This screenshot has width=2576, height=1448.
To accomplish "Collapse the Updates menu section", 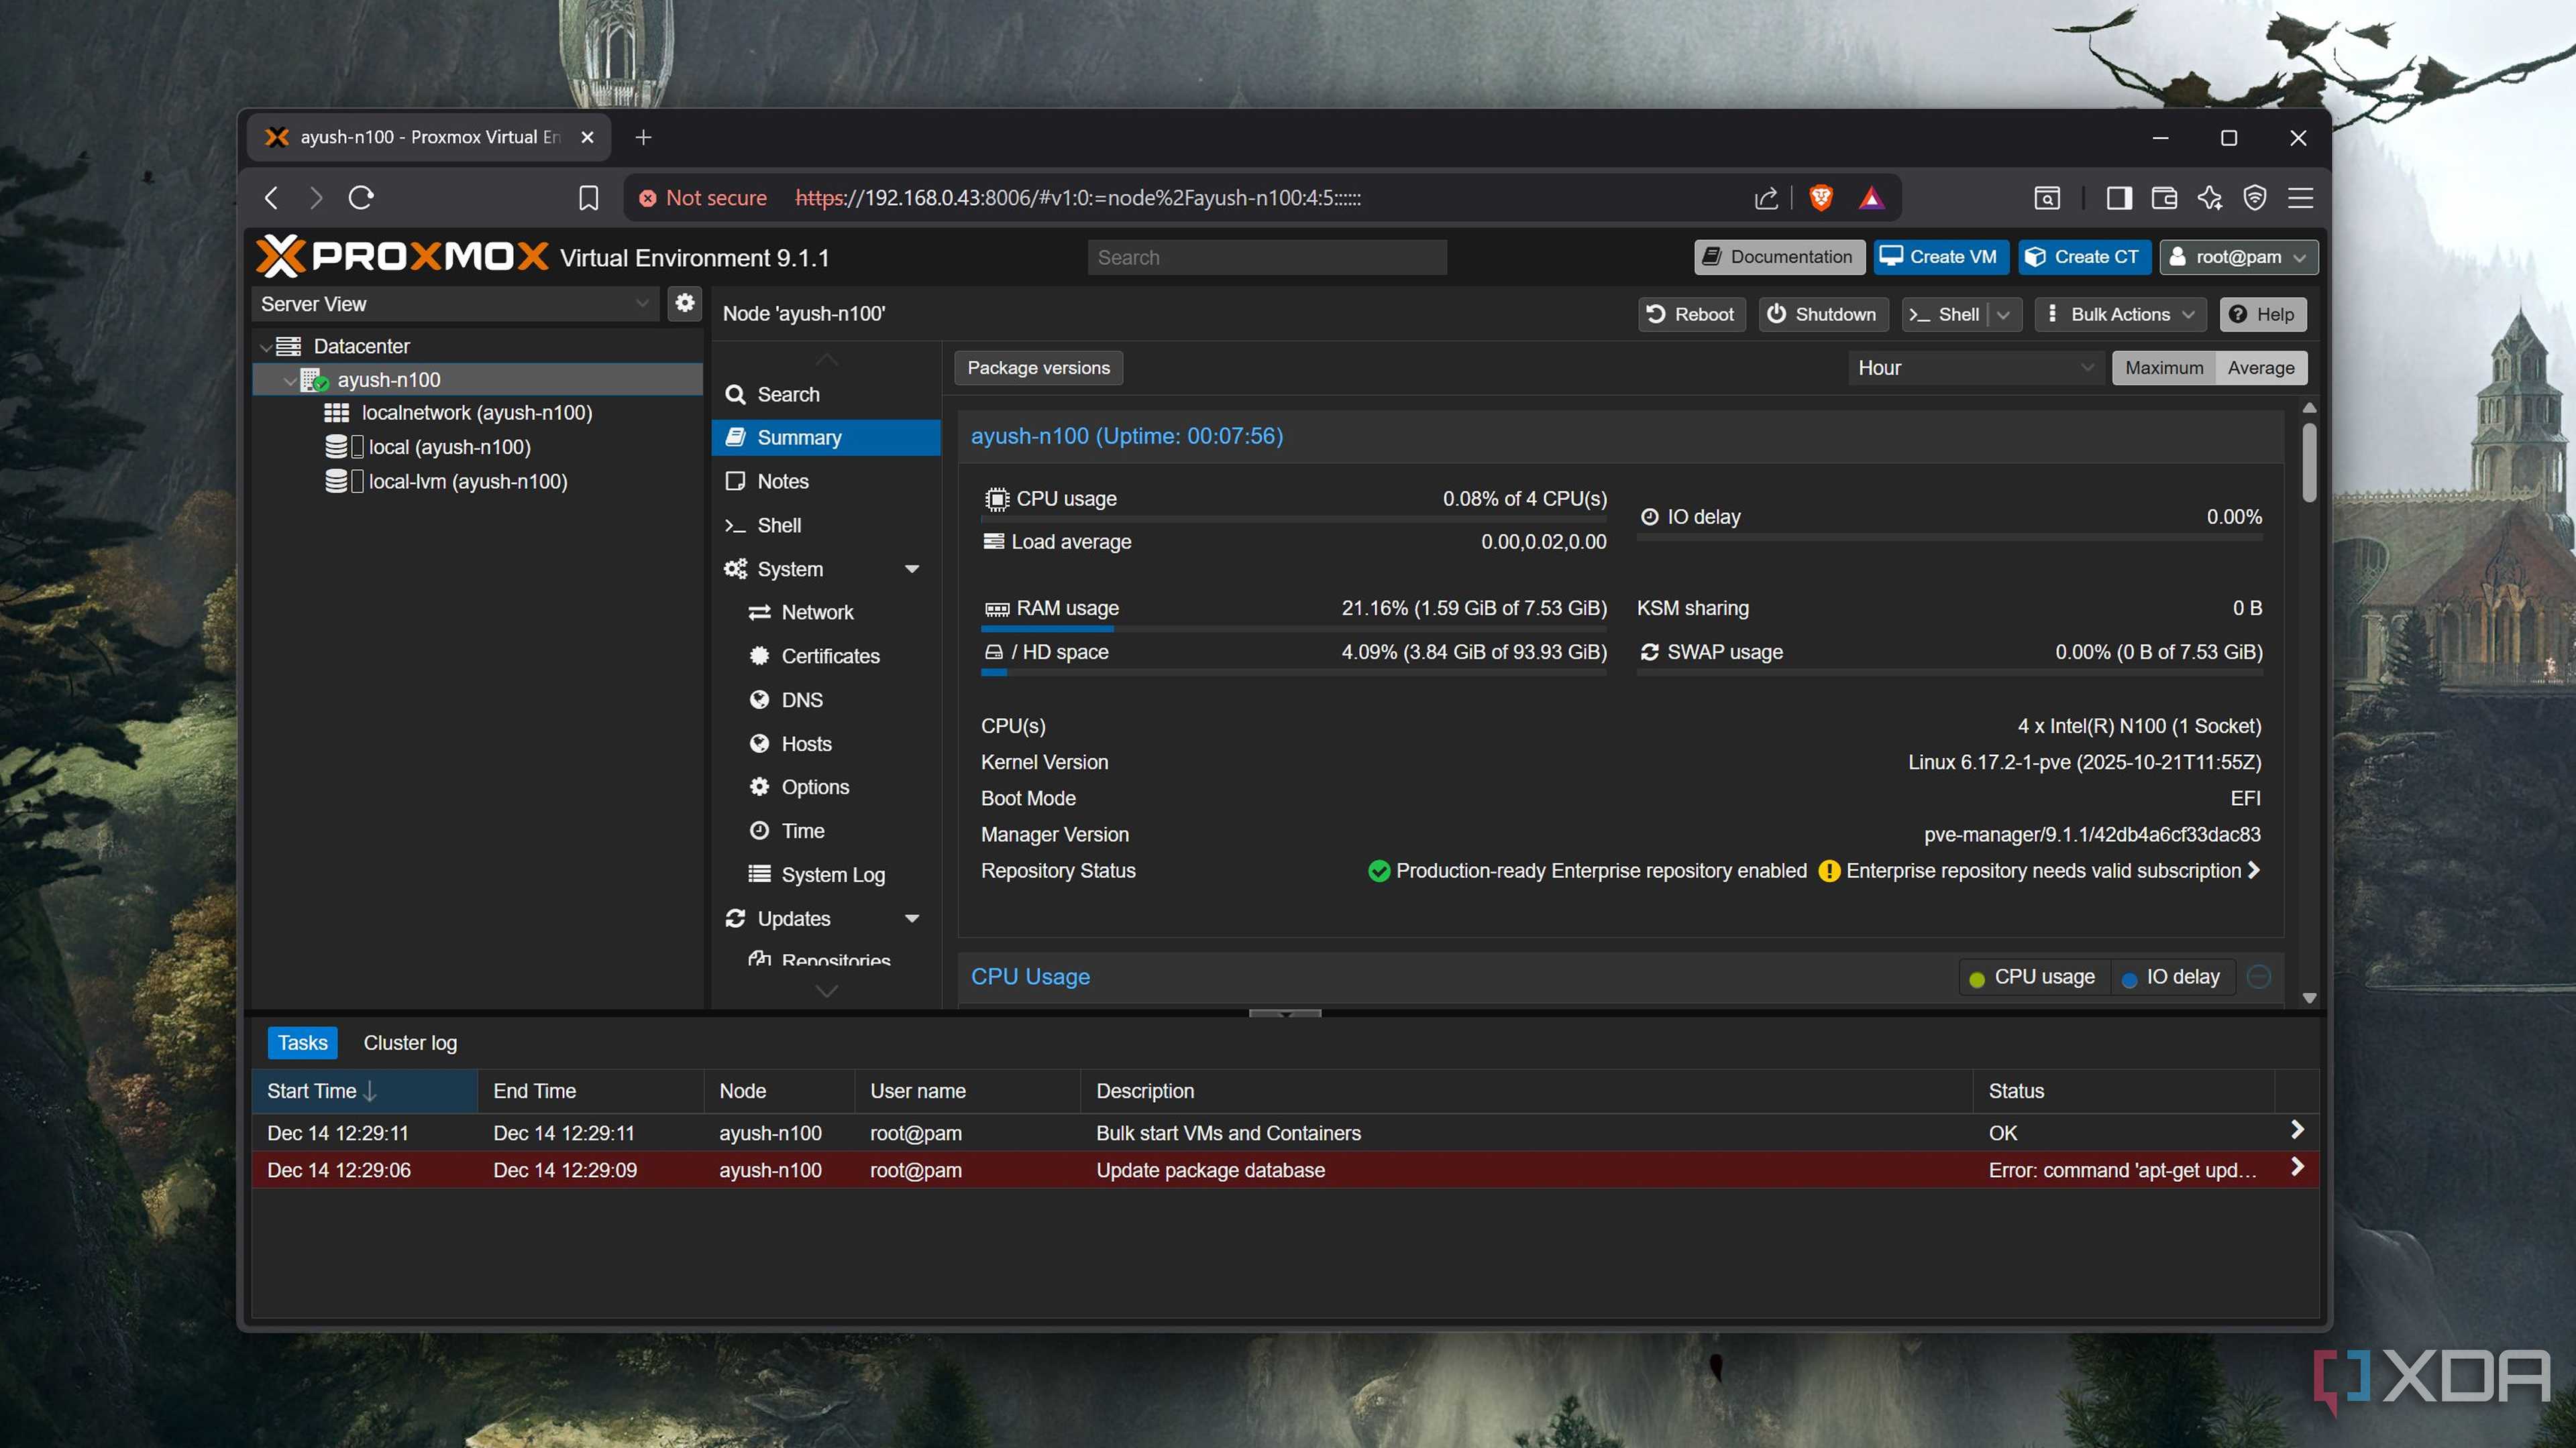I will 911,918.
